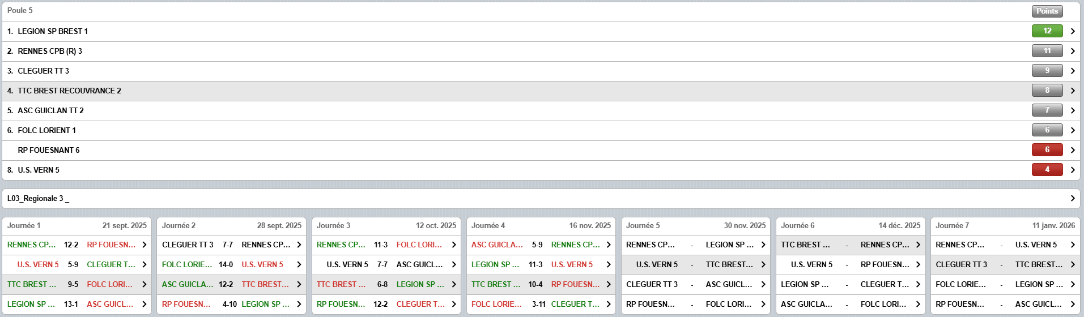The image size is (1084, 317).
Task: Click the gray 9 points badge
Action: click(1047, 71)
